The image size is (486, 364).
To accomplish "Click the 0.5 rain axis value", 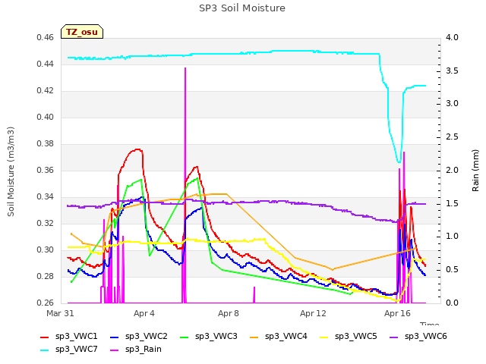I will click(x=452, y=270).
